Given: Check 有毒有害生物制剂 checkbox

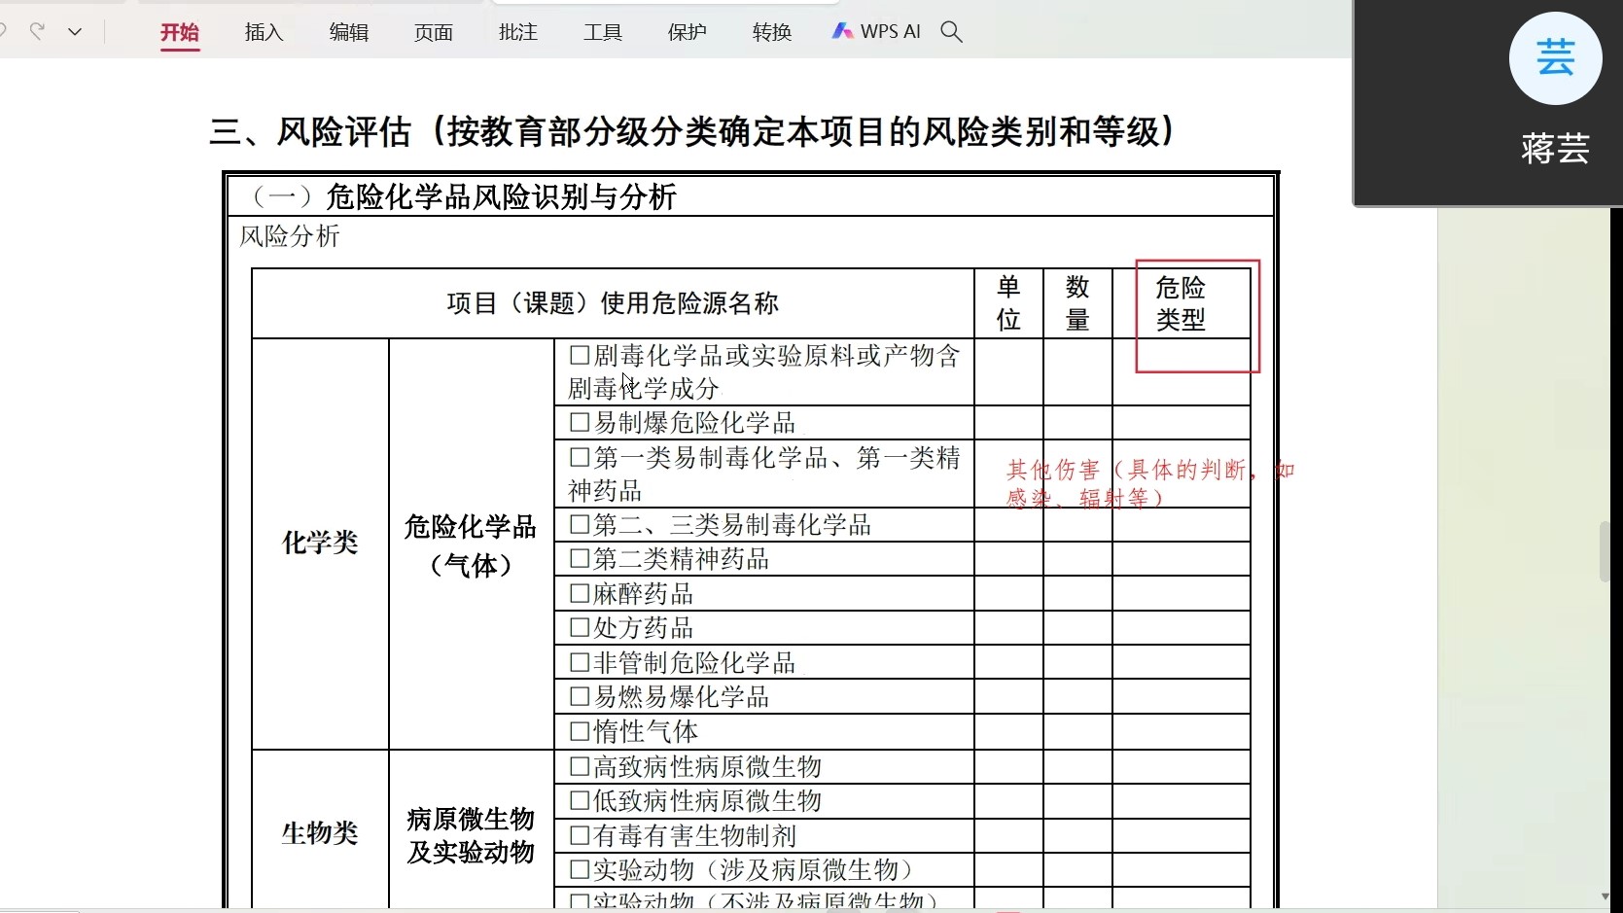Looking at the screenshot, I should click(580, 835).
